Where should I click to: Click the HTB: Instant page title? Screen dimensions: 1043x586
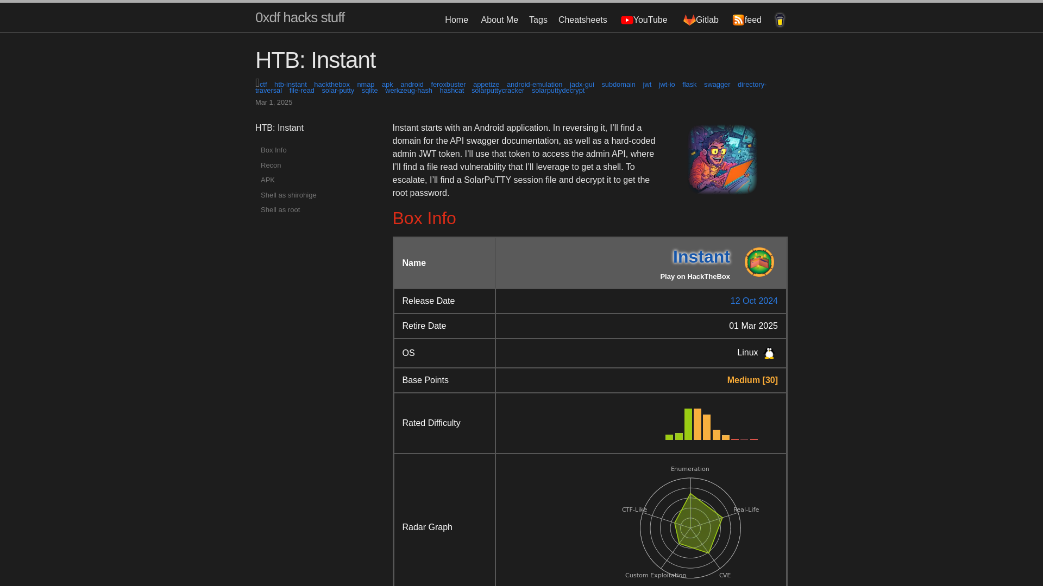pos(316,60)
